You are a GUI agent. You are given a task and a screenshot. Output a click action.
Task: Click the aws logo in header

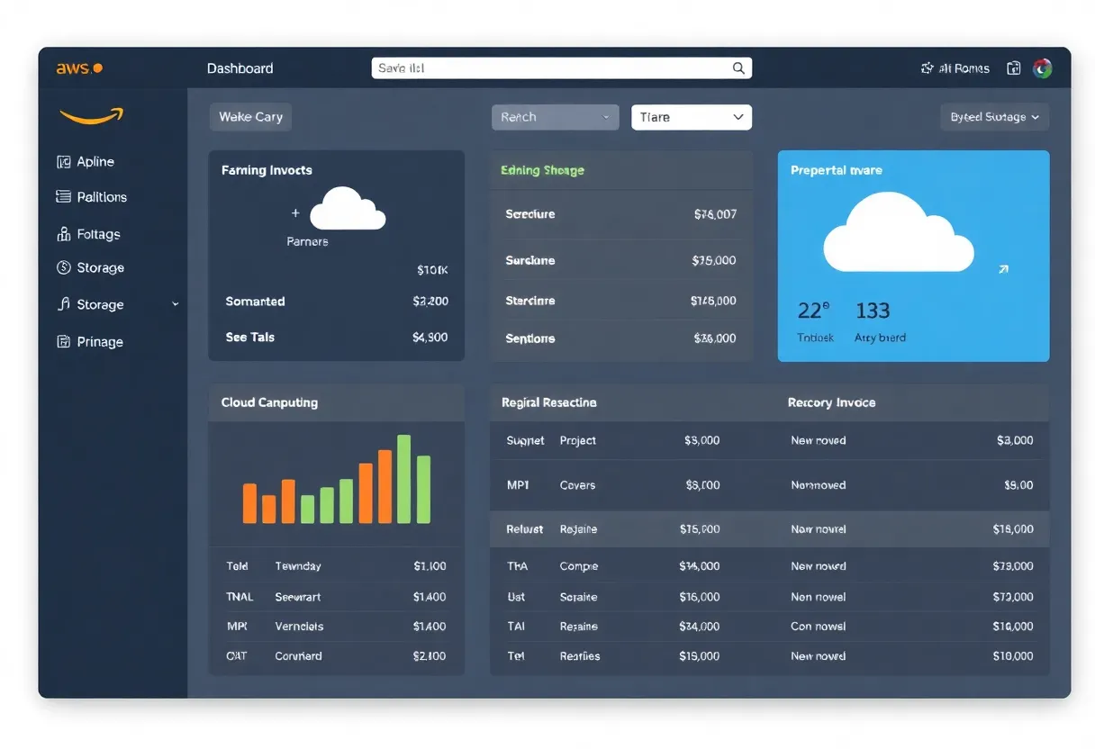79,68
